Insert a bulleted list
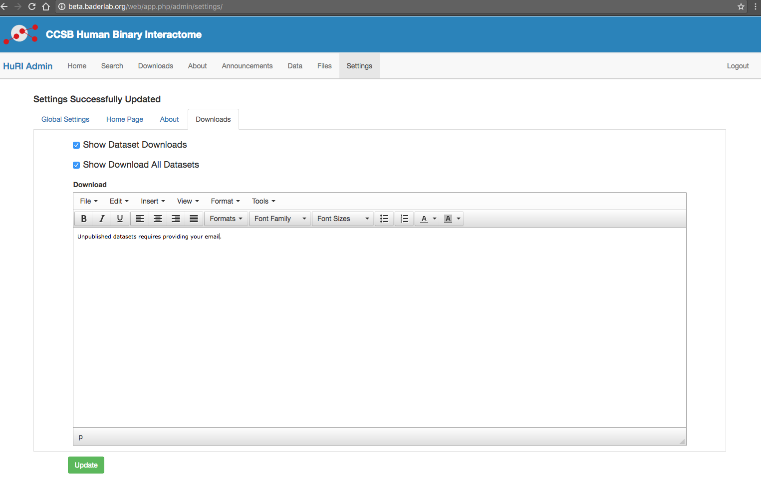The width and height of the screenshot is (761, 485). (384, 219)
